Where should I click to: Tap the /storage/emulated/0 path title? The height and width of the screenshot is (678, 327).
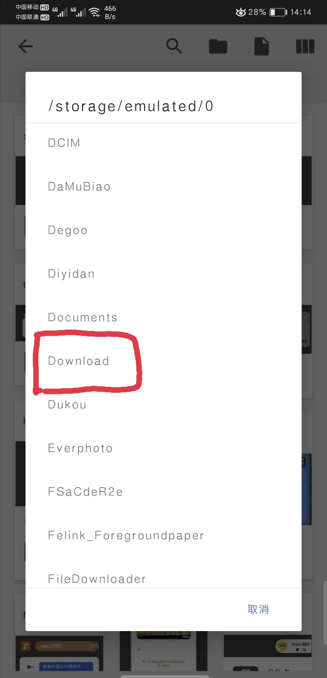point(131,106)
